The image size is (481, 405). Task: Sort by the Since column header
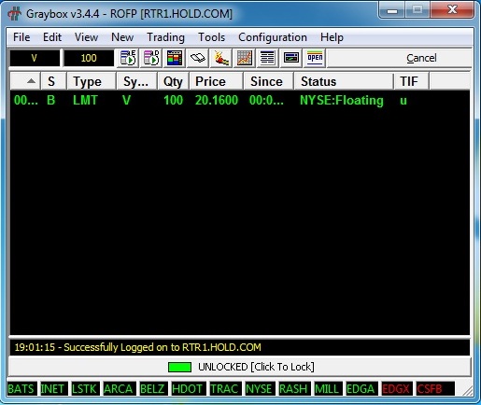(269, 81)
